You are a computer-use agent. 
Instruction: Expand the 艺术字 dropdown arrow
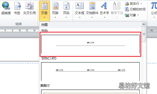point(104,17)
